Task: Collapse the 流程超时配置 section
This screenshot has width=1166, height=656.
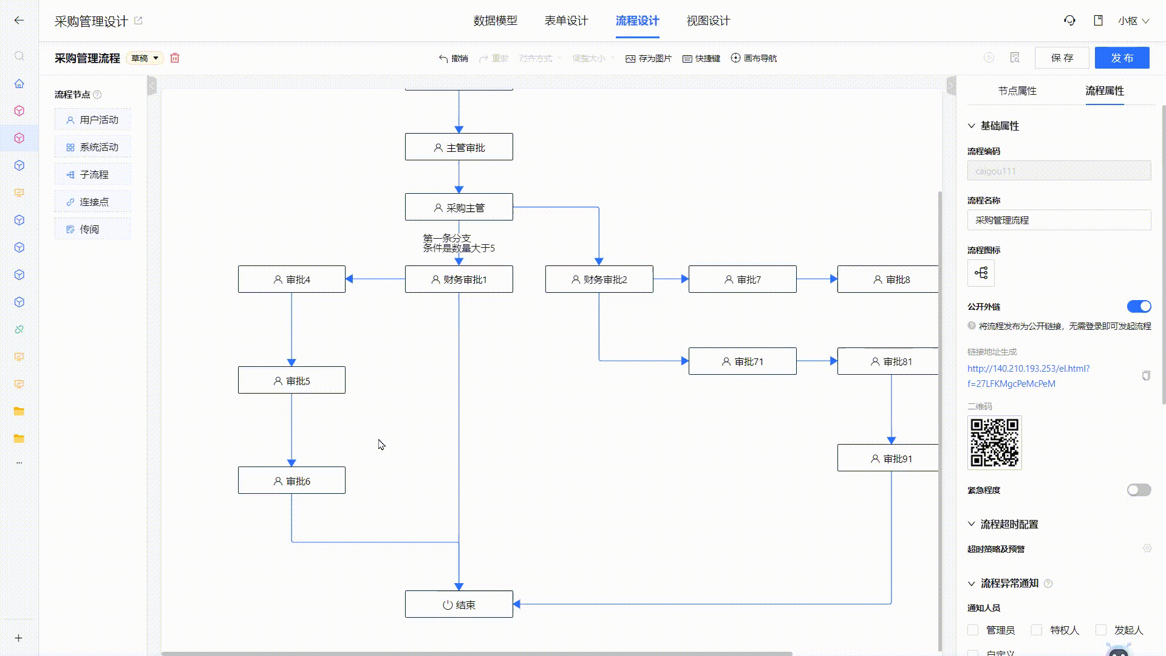Action: (x=971, y=524)
